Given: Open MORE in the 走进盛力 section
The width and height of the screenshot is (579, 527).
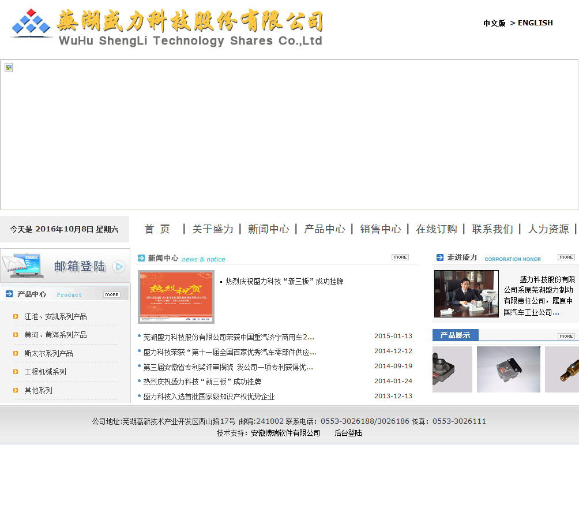Looking at the screenshot, I should pyautogui.click(x=566, y=257).
